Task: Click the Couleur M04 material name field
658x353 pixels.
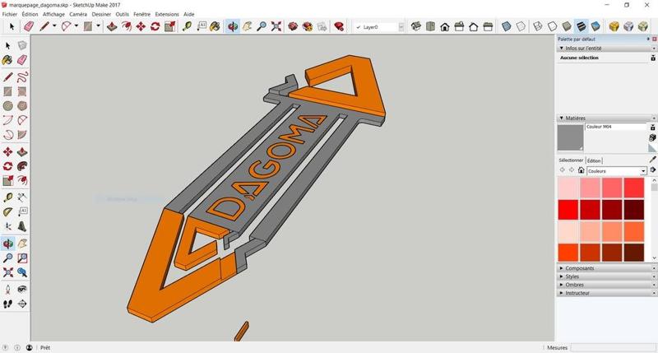Action: coord(615,127)
